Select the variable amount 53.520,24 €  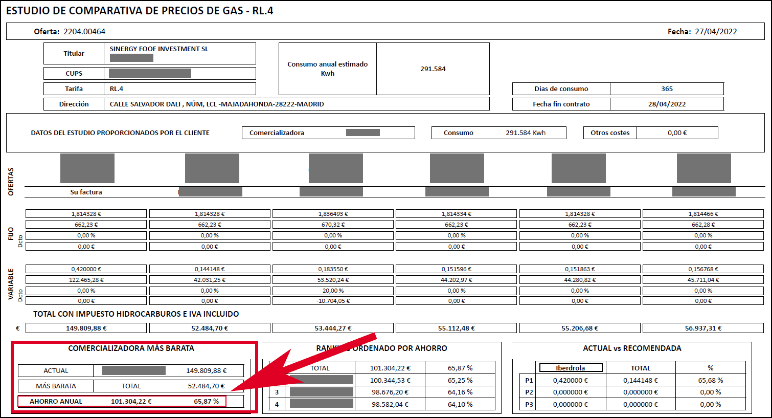click(333, 280)
